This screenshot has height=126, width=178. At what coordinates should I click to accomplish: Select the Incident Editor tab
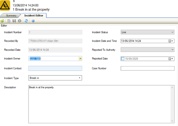pyautogui.click(x=34, y=15)
